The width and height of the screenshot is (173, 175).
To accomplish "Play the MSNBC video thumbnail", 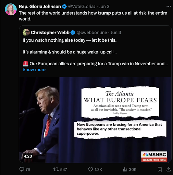I will click(x=95, y=120).
